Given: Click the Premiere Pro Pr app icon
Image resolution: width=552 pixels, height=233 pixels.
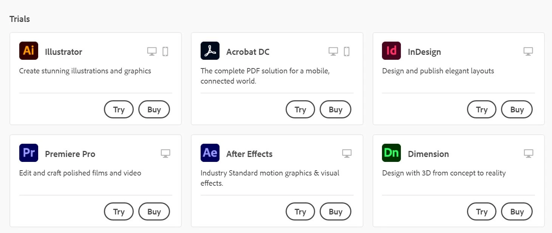Looking at the screenshot, I should [x=29, y=153].
